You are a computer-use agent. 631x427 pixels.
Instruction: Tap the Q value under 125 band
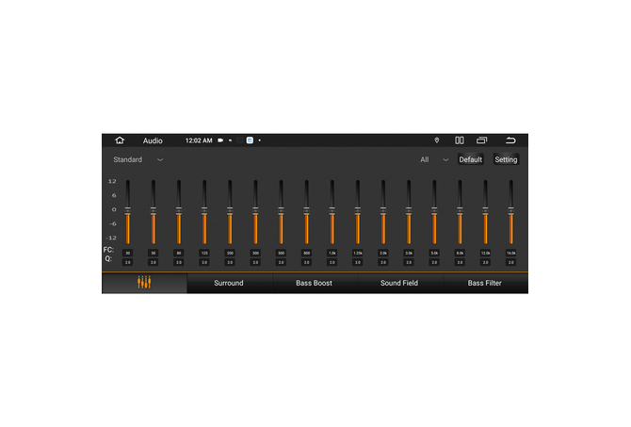(204, 262)
